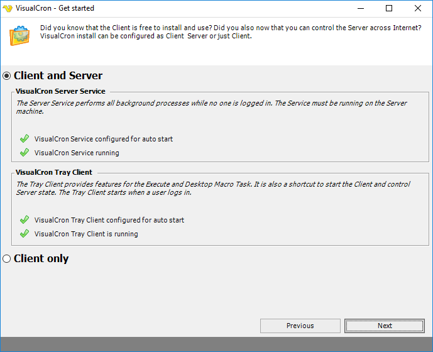433x352 pixels.
Task: Maximize the Get started window
Action: (x=389, y=8)
